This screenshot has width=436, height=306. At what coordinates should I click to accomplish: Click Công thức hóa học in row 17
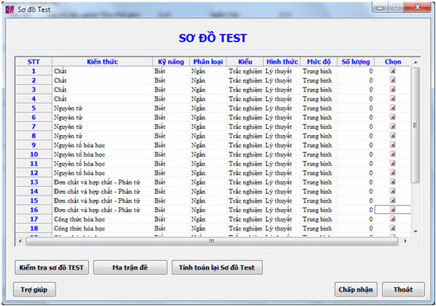click(102, 219)
